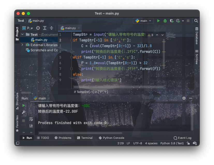Run the main configuration with green play button

159,21
